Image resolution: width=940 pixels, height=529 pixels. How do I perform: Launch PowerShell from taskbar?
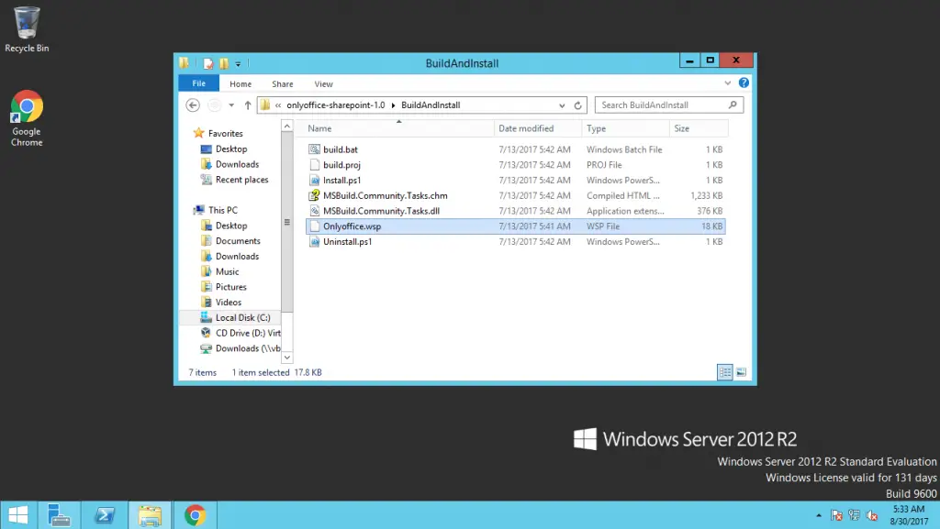click(105, 515)
